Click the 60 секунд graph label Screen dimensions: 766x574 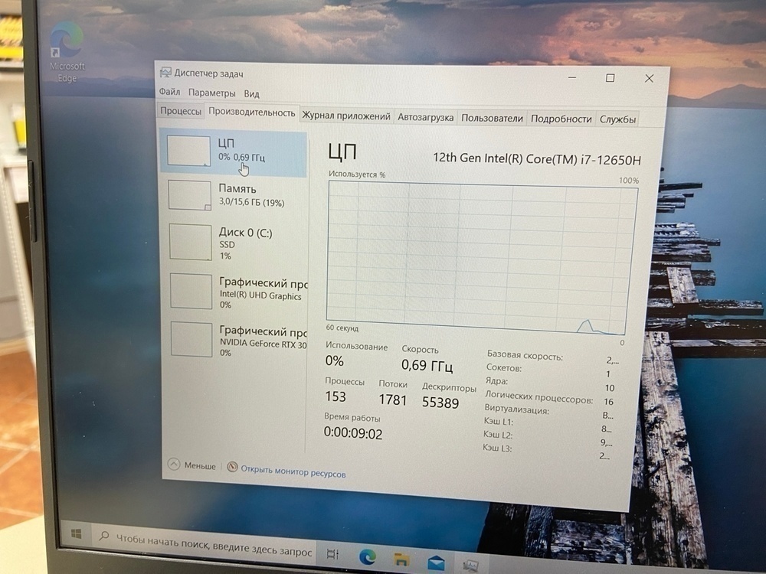342,328
